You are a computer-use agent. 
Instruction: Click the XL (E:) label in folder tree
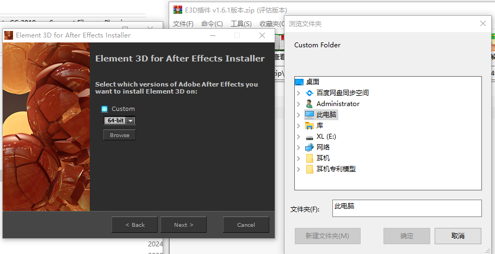click(x=326, y=137)
